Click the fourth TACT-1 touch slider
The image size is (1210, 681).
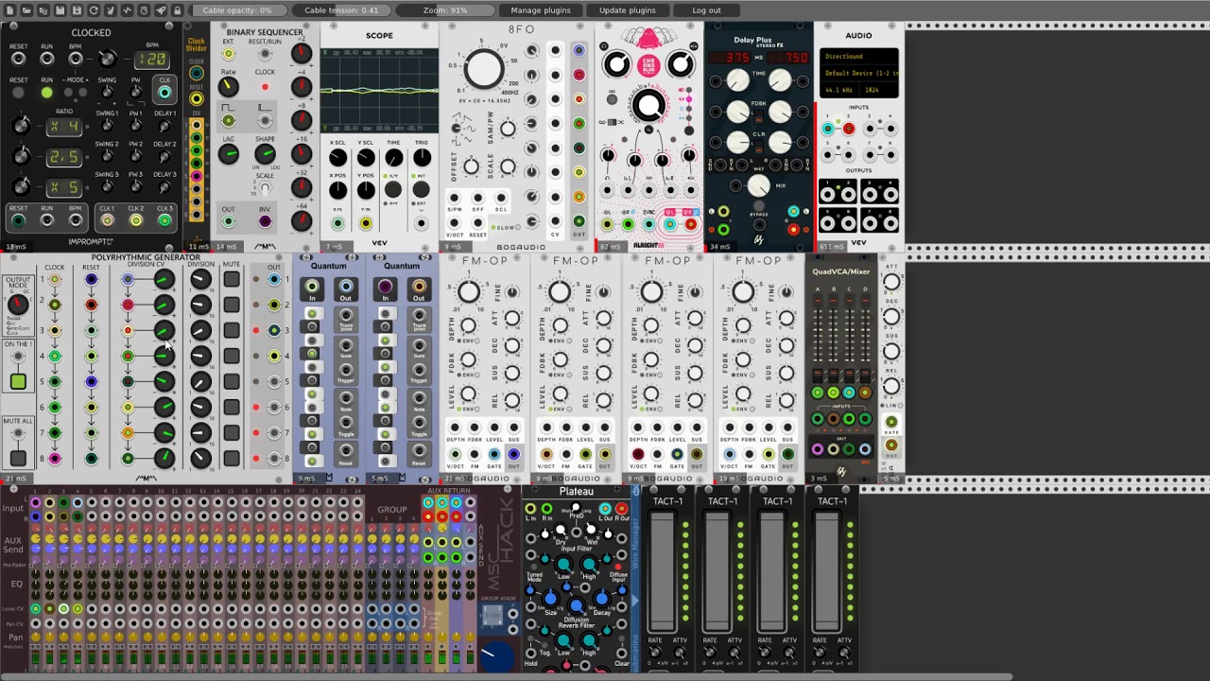click(826, 572)
